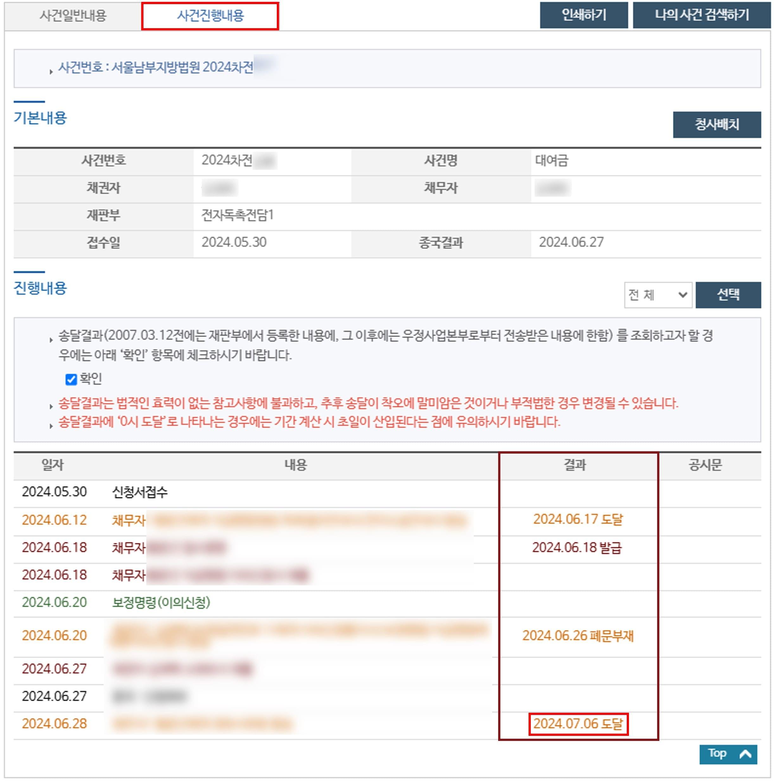Click the 선택 button

coord(728,295)
